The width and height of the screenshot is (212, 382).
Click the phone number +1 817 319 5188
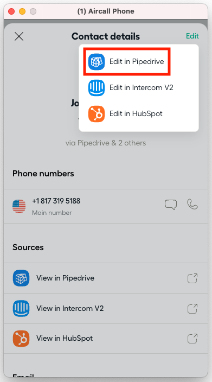click(56, 201)
